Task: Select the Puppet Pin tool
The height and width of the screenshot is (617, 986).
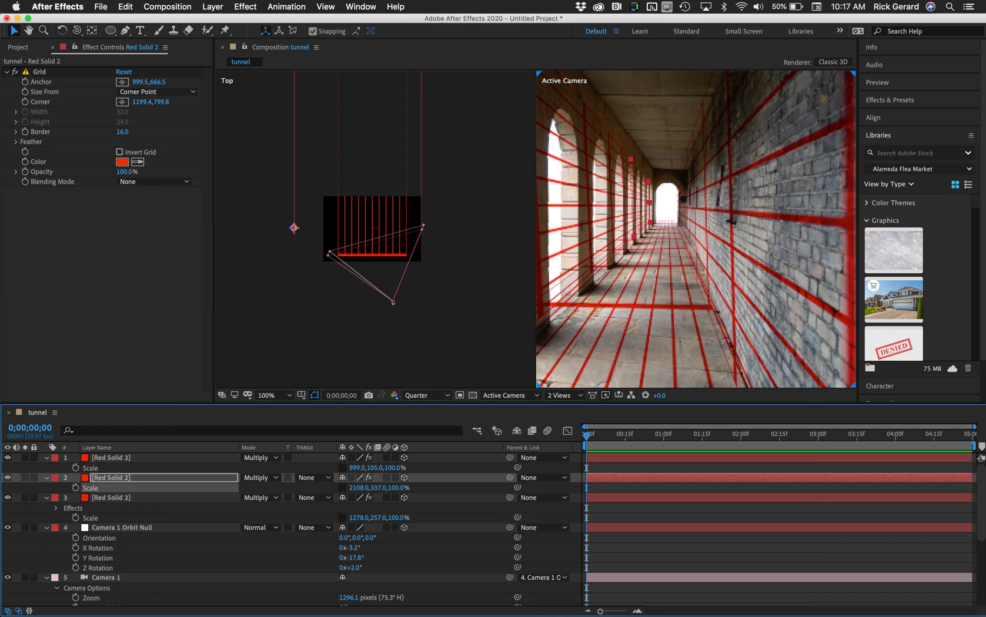Action: pos(225,31)
